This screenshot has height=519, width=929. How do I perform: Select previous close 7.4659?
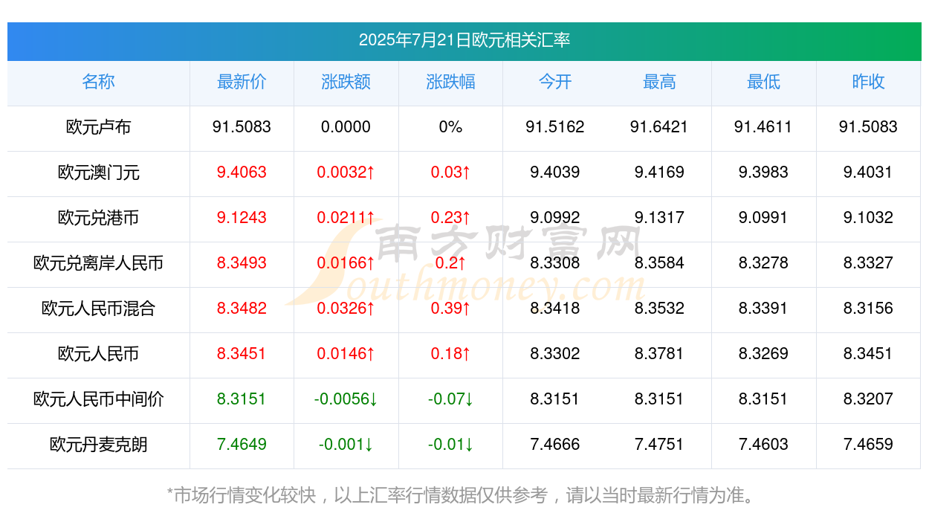click(x=868, y=445)
